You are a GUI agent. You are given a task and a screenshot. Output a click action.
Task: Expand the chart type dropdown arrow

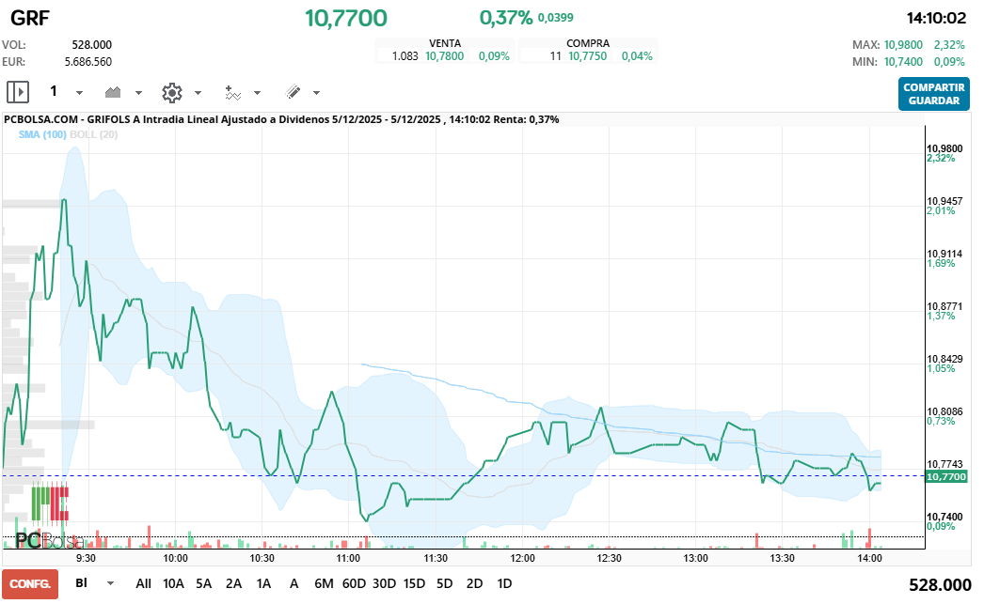[138, 93]
